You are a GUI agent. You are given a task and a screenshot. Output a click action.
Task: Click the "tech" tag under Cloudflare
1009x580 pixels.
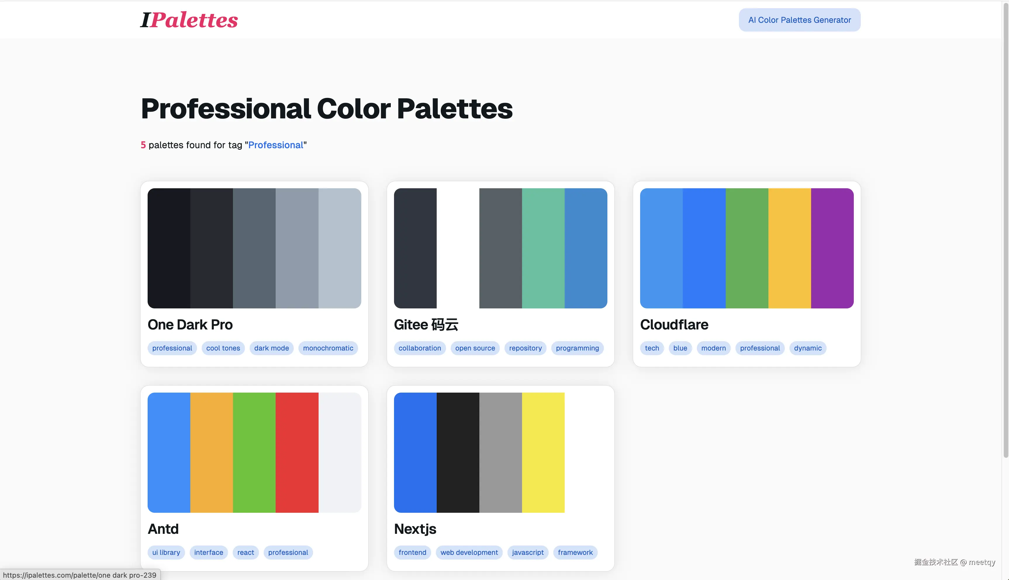click(652, 348)
